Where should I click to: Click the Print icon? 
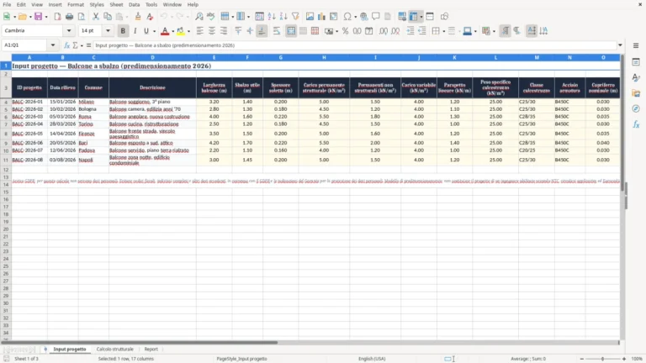69,17
